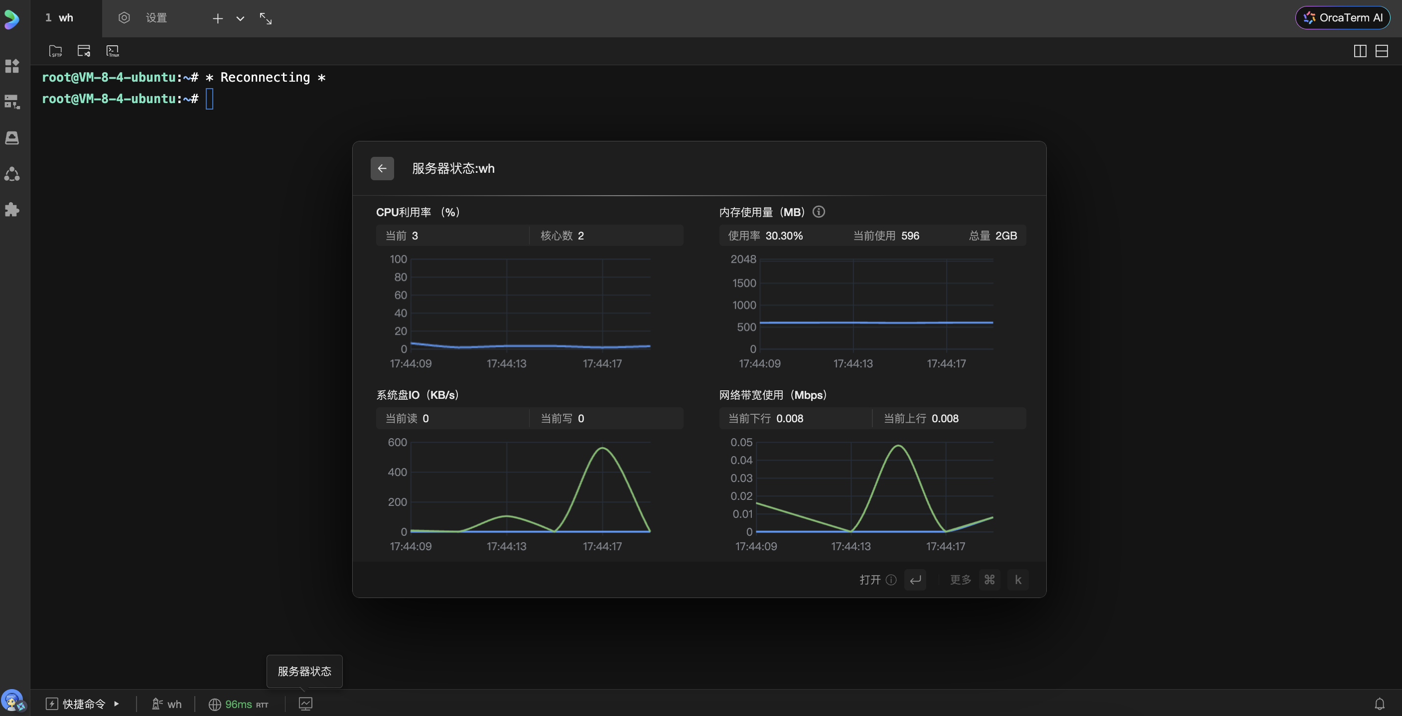Viewport: 1402px width, 716px height.
Task: Click the 96ms RTT latency indicator
Action: [x=238, y=704]
